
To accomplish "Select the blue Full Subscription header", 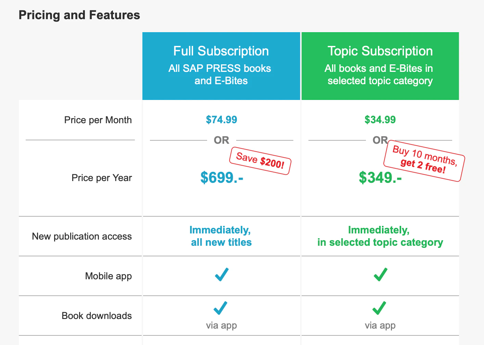I will [221, 66].
